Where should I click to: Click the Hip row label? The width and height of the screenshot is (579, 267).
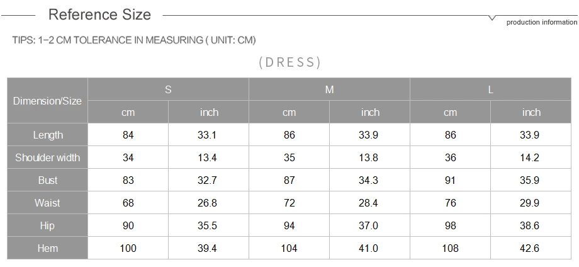click(x=47, y=225)
